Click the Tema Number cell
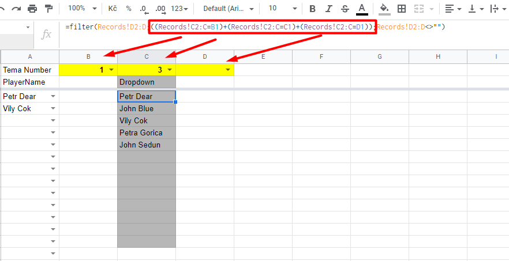This screenshot has width=509, height=261. point(30,70)
